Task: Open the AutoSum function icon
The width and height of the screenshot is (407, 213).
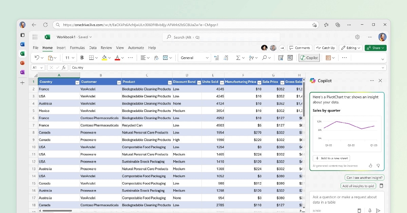Action: coord(238,58)
